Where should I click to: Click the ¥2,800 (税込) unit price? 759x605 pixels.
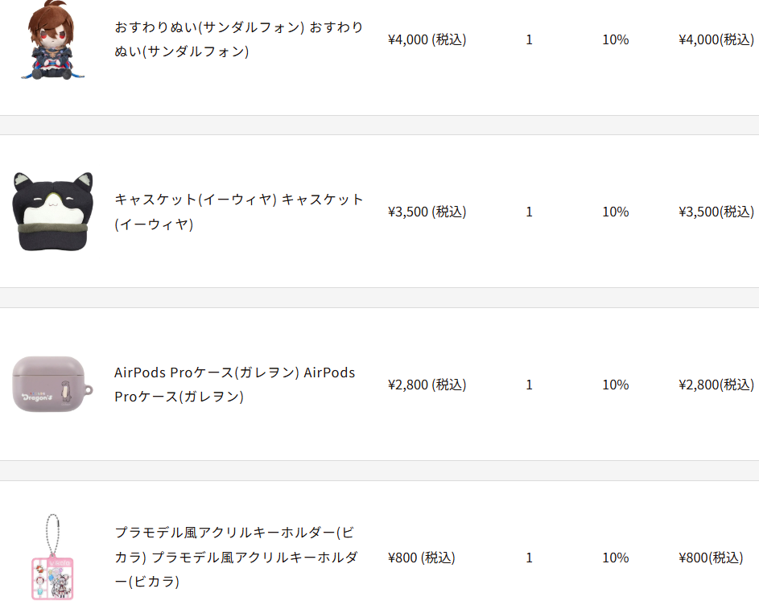click(427, 385)
